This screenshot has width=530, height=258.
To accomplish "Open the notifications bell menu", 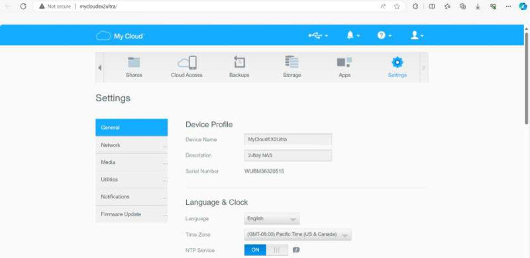I will 353,35.
